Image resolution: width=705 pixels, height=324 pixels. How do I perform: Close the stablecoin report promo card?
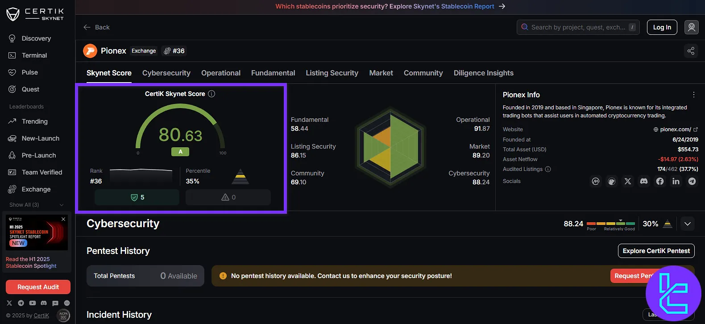click(x=63, y=219)
